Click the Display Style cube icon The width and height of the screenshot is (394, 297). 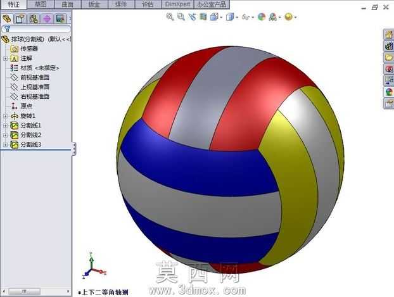pyautogui.click(x=230, y=17)
